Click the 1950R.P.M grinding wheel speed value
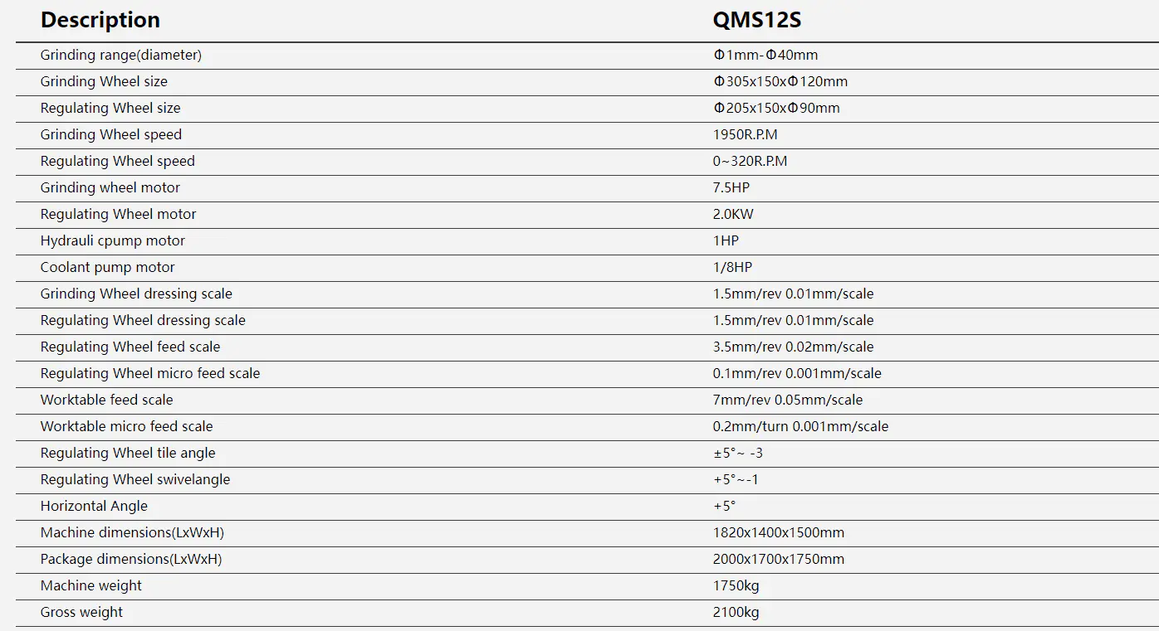The height and width of the screenshot is (631, 1159). pyautogui.click(x=746, y=134)
